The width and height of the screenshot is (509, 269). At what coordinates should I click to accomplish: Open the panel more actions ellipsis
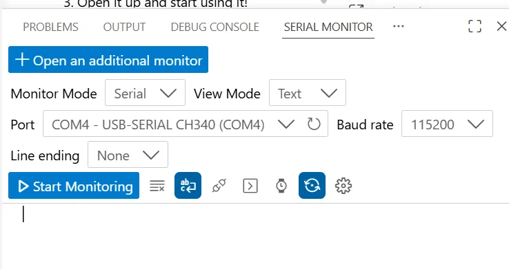pos(399,26)
